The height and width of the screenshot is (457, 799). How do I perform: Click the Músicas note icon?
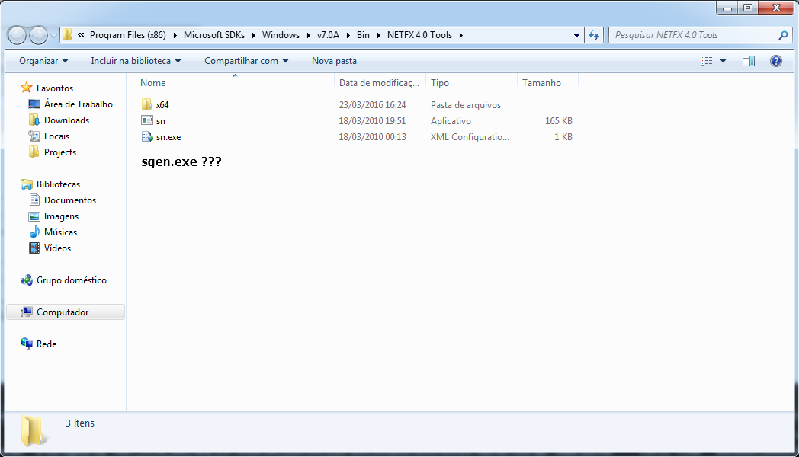click(x=34, y=232)
